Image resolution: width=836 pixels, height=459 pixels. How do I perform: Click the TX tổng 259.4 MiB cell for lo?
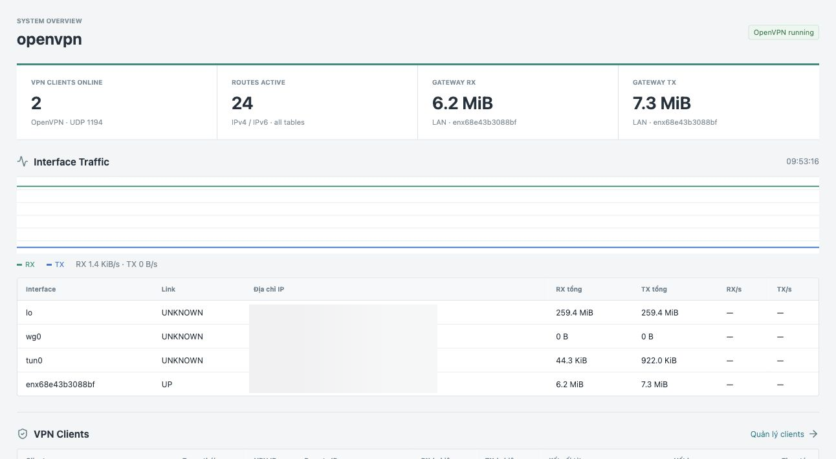(x=660, y=313)
